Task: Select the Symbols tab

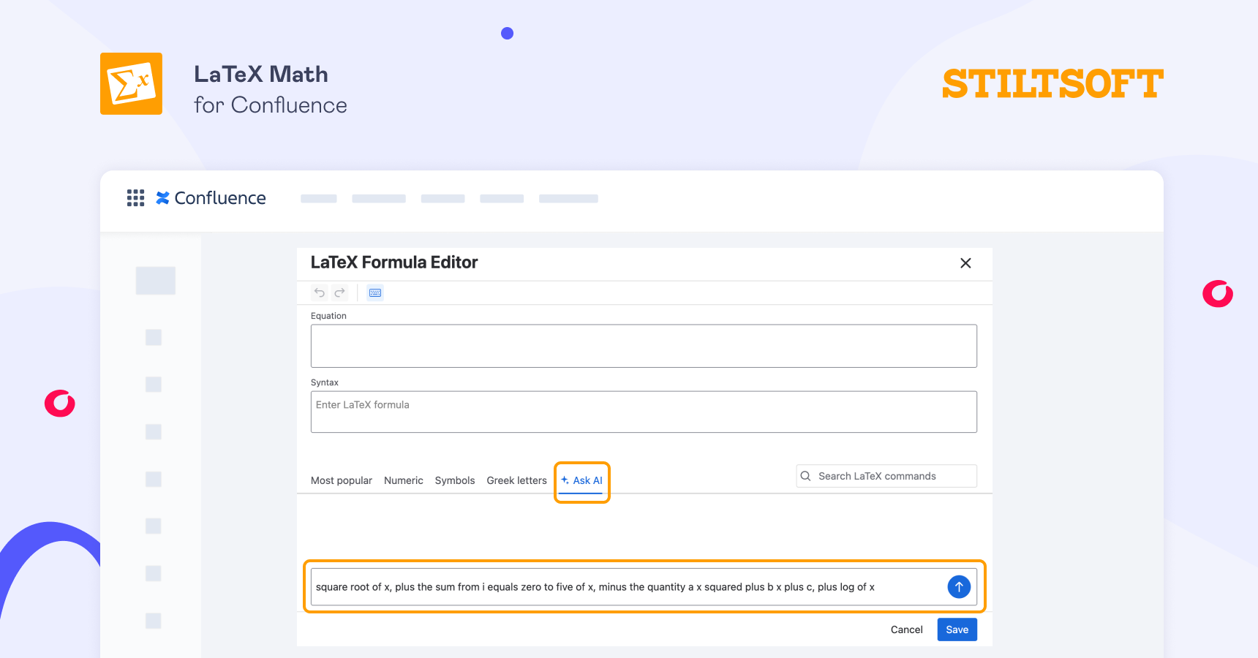Action: click(455, 480)
